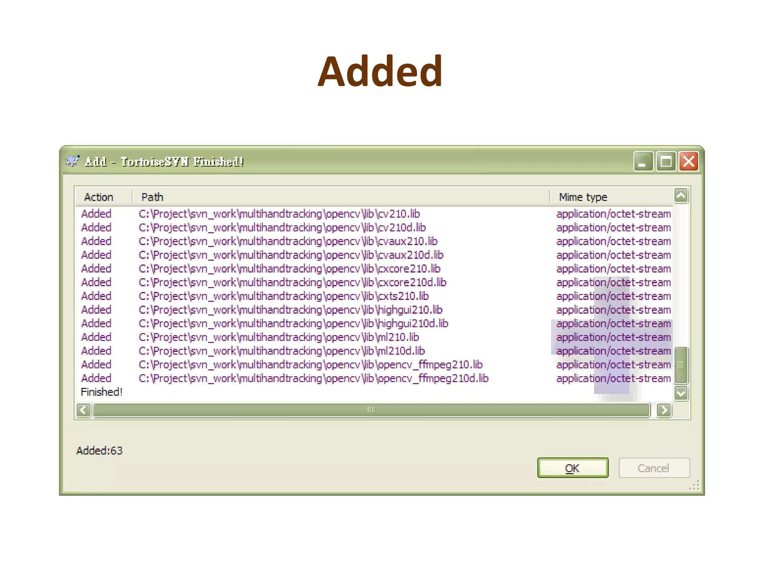Viewport: 761px width, 570px height.
Task: Maximize the TortoiseSVN dialog
Action: (x=666, y=161)
